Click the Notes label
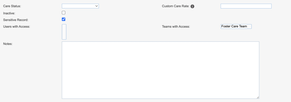Screen dimensions: 291x102 (8, 44)
